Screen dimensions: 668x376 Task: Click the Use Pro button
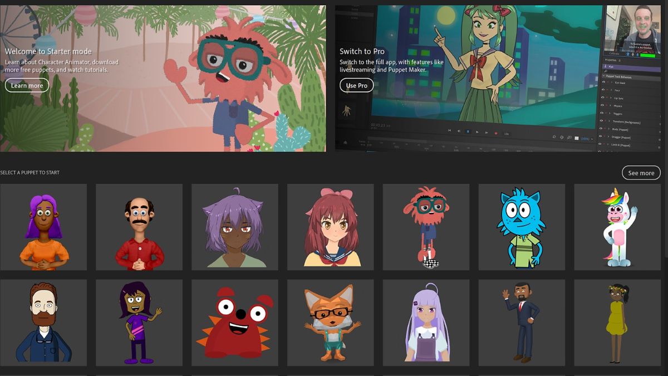(x=356, y=85)
